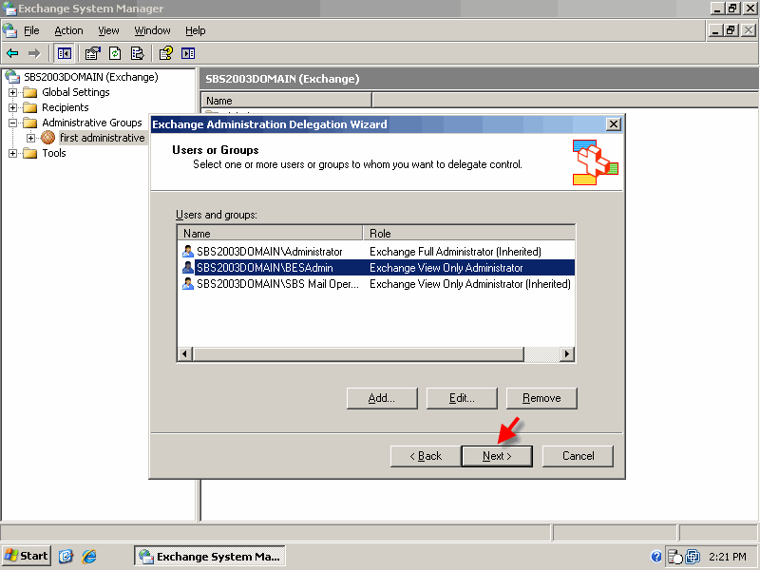Open the View menu
The image size is (760, 570).
tap(108, 30)
